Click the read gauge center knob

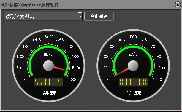point(48,65)
